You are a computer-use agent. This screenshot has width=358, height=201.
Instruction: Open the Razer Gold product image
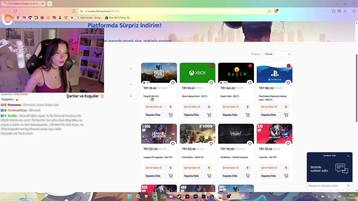click(x=236, y=73)
